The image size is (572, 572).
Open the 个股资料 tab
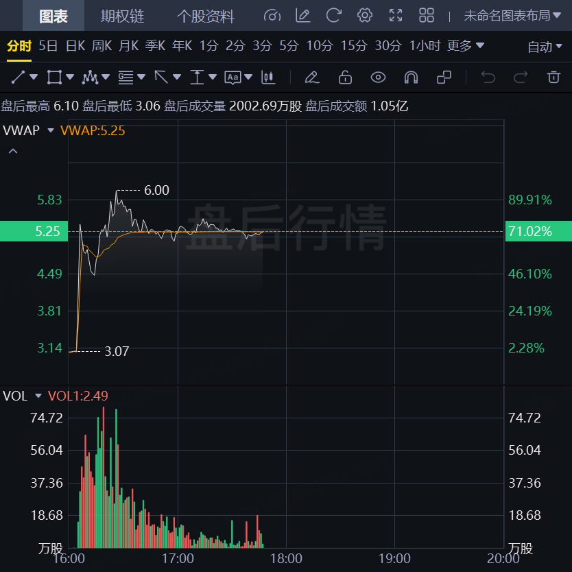click(x=205, y=16)
